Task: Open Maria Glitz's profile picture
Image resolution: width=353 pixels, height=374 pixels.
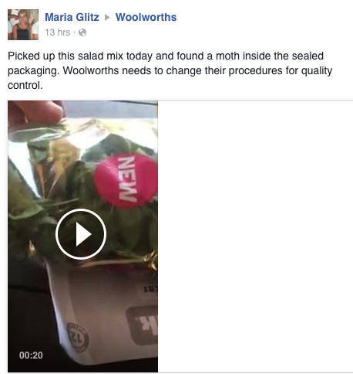Action: pos(23,25)
